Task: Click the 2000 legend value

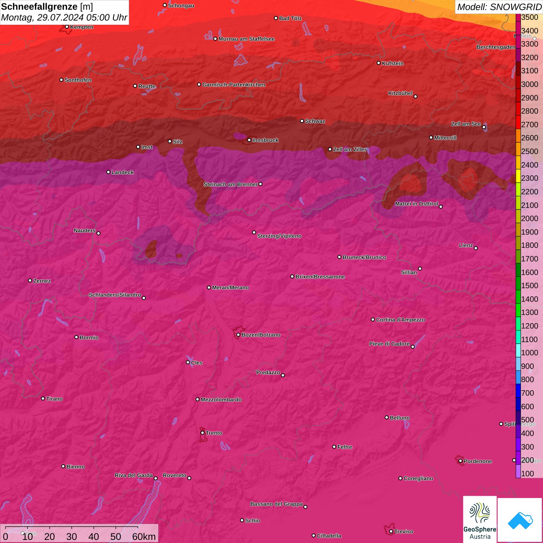Action: (530, 218)
